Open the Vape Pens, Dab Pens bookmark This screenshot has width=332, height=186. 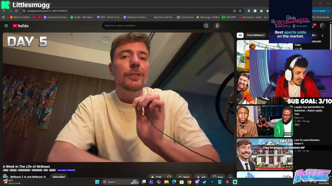(x=162, y=17)
